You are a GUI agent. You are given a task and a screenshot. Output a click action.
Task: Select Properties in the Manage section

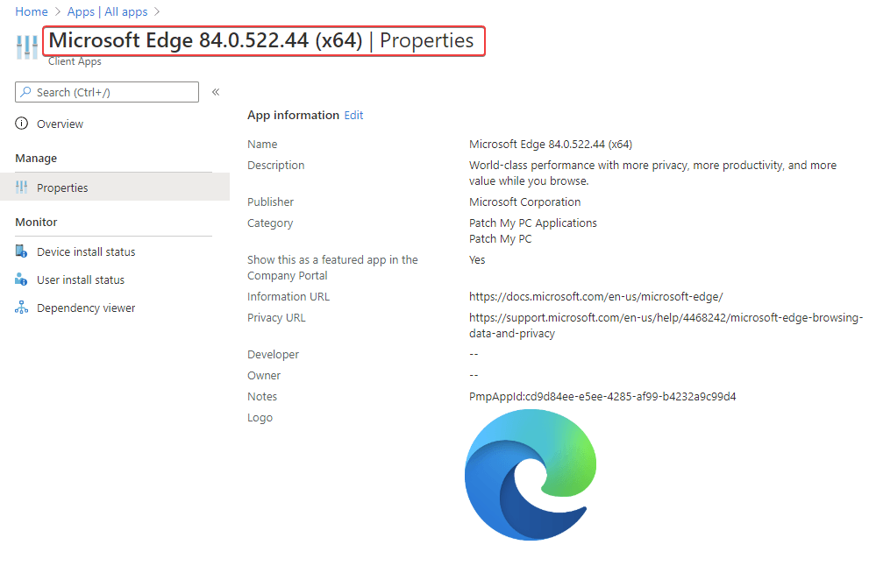[x=62, y=188]
